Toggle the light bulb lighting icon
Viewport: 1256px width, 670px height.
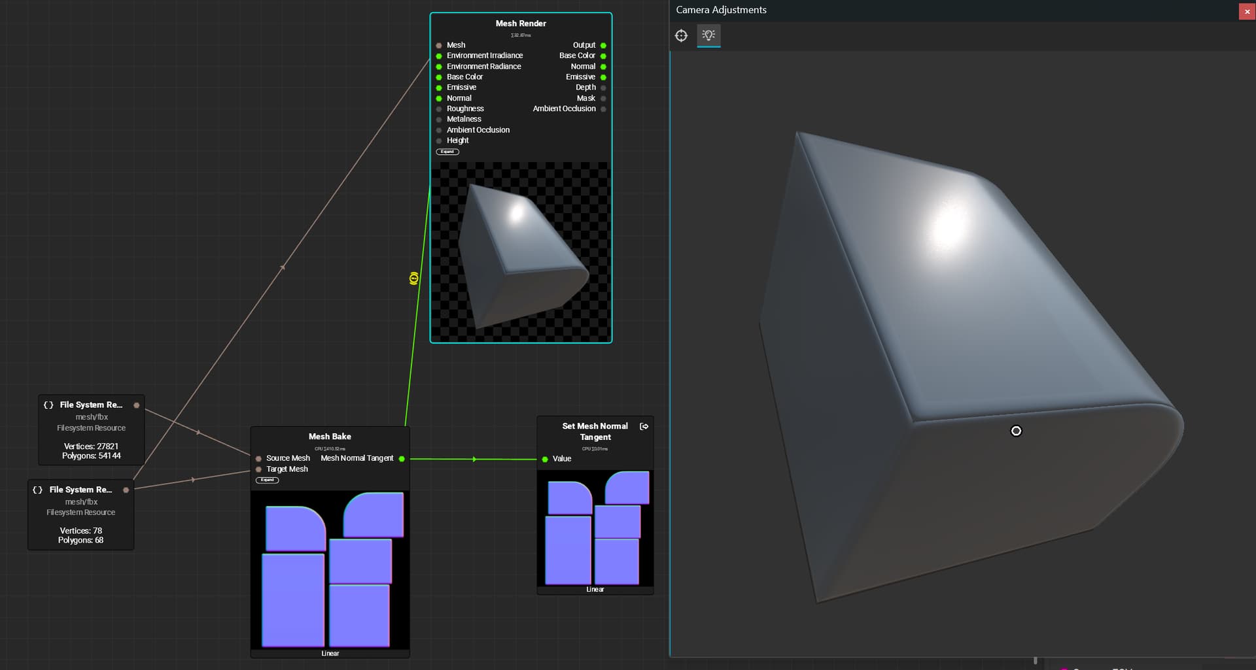coord(708,35)
